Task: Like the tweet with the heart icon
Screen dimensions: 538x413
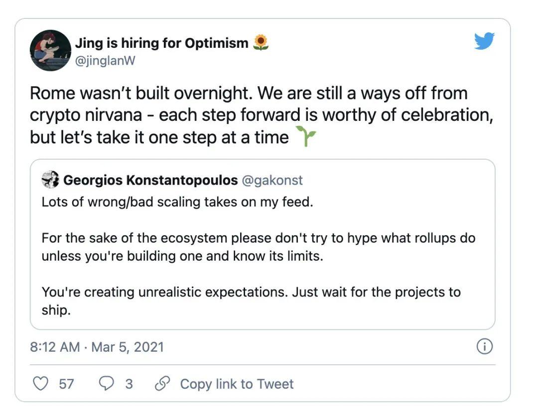Action: pos(40,384)
